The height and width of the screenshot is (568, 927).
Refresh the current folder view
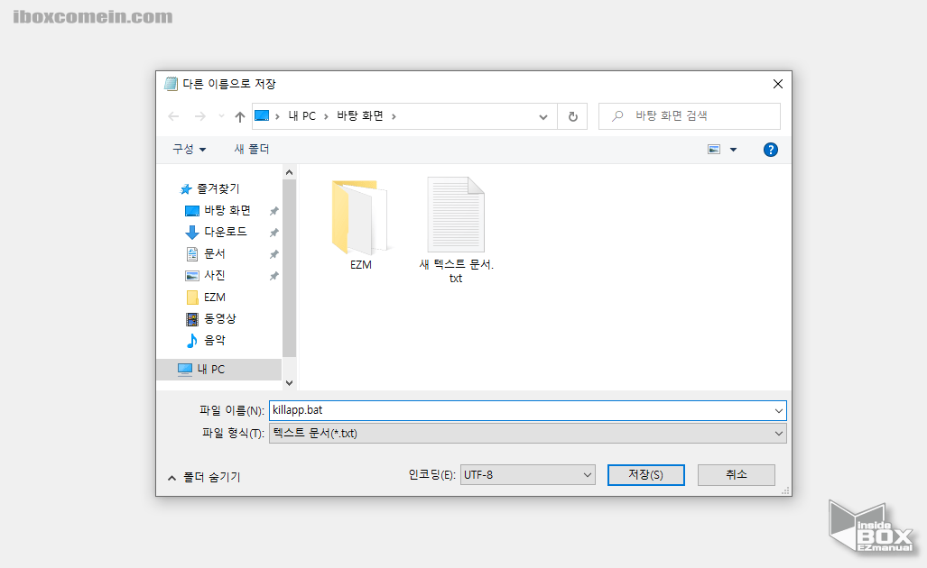(574, 115)
